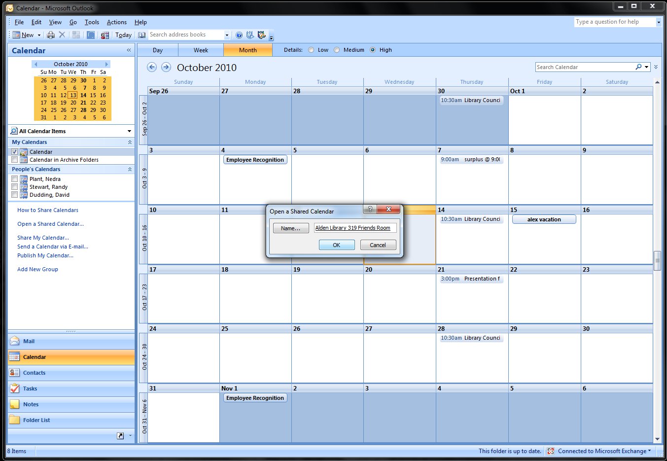
Task: Click the Print icon on the toolbar
Action: click(50, 35)
